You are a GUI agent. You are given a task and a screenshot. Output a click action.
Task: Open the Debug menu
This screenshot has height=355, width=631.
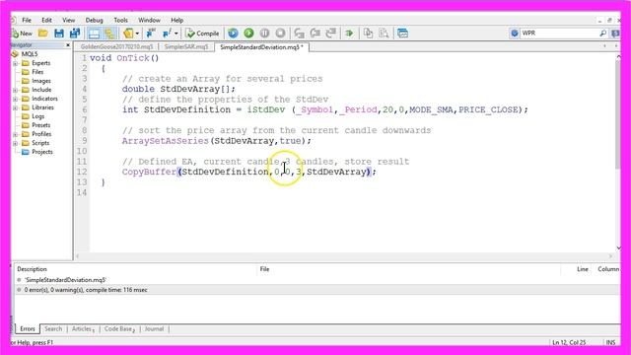click(95, 20)
